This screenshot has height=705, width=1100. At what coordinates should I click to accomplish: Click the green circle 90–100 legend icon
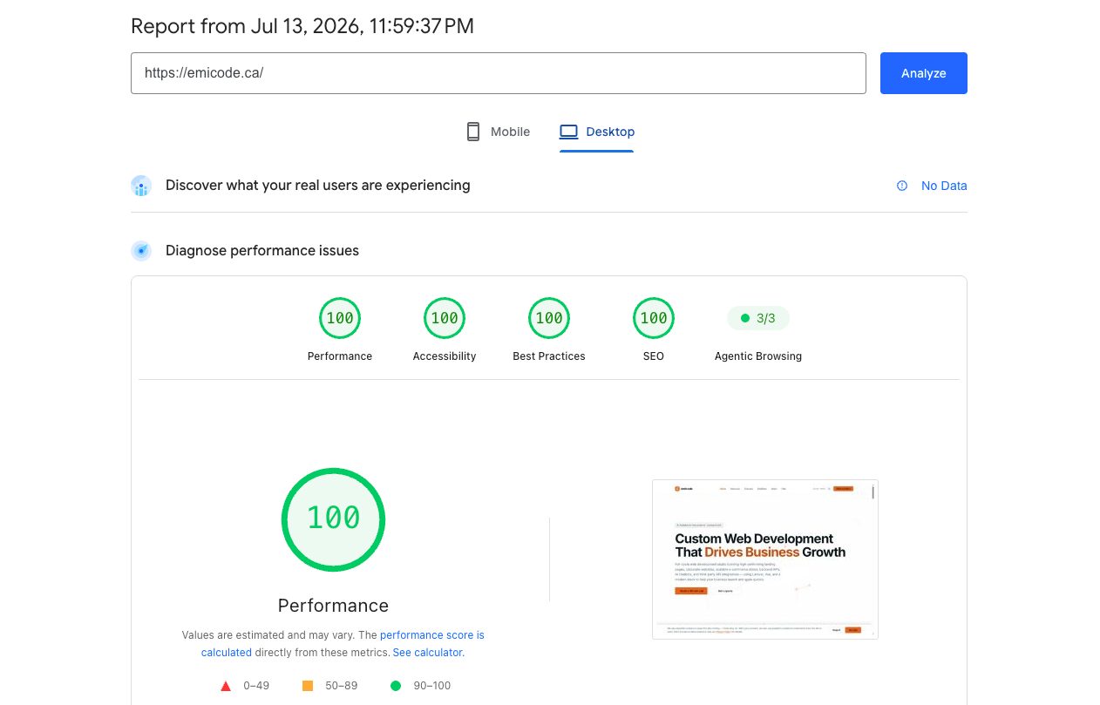tap(396, 686)
